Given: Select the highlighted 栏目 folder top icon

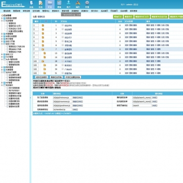Looking at the screenshot, I should [50, 4].
